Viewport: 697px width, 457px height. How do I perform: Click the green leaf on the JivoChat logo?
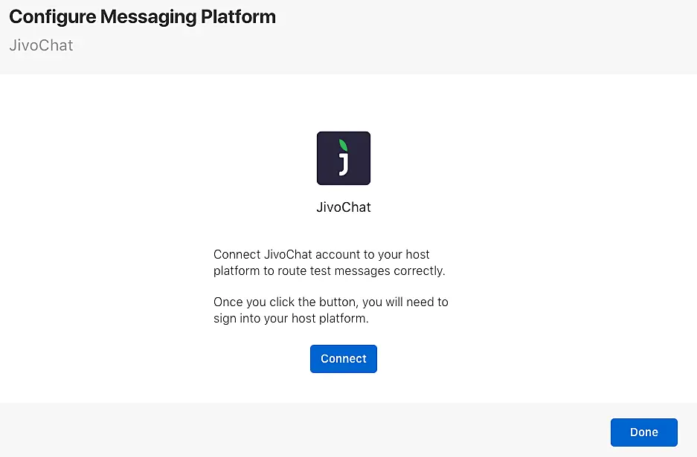tap(343, 146)
